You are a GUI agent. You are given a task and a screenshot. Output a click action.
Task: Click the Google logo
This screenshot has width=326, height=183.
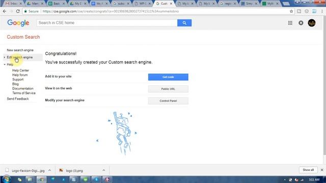[18, 23]
